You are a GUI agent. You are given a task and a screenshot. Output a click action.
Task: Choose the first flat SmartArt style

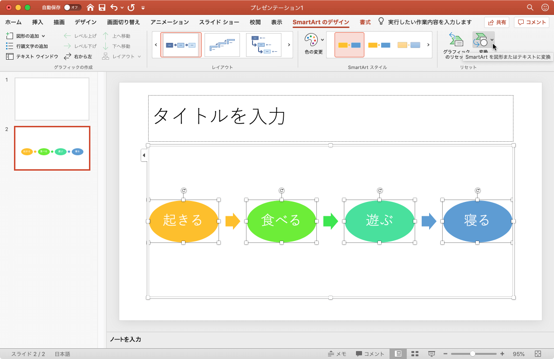(x=349, y=45)
